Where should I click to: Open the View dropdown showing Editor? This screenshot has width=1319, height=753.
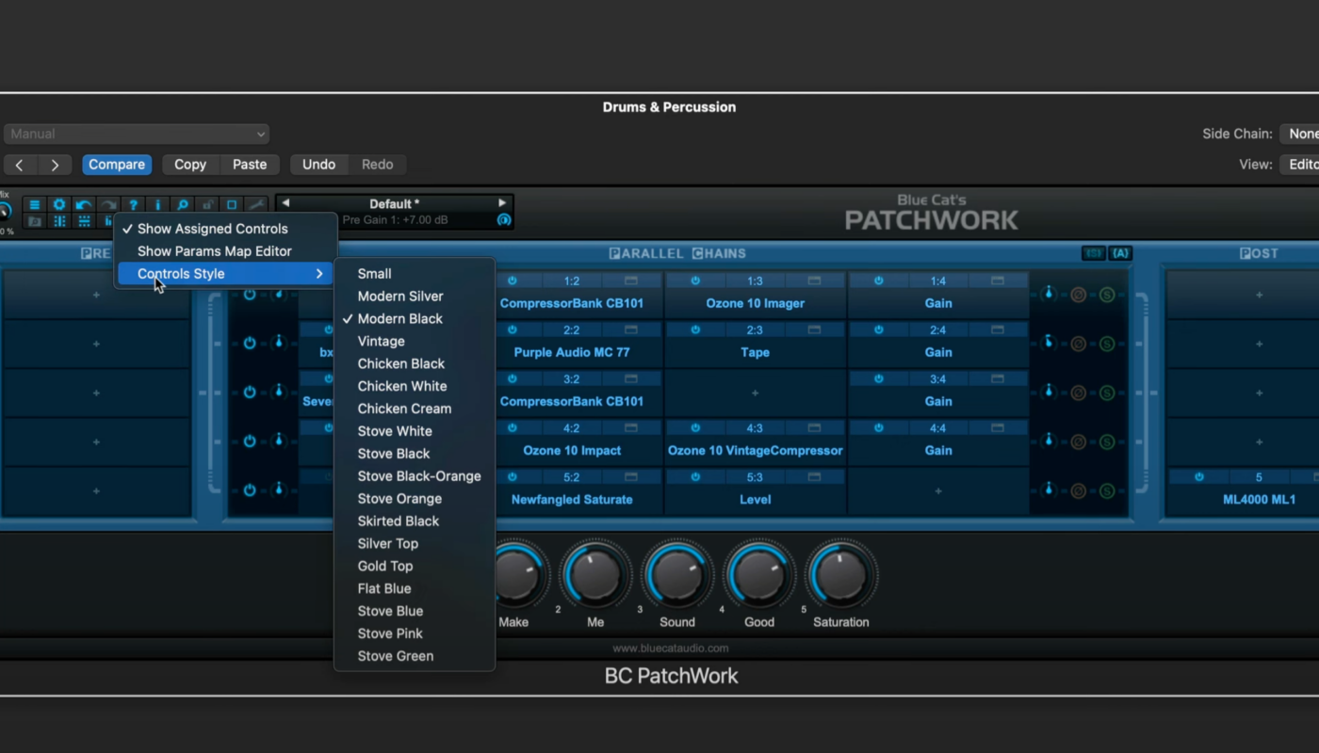coord(1299,164)
